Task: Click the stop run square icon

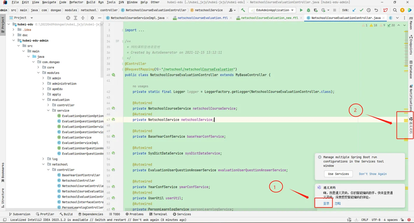Action: coord(334,10)
